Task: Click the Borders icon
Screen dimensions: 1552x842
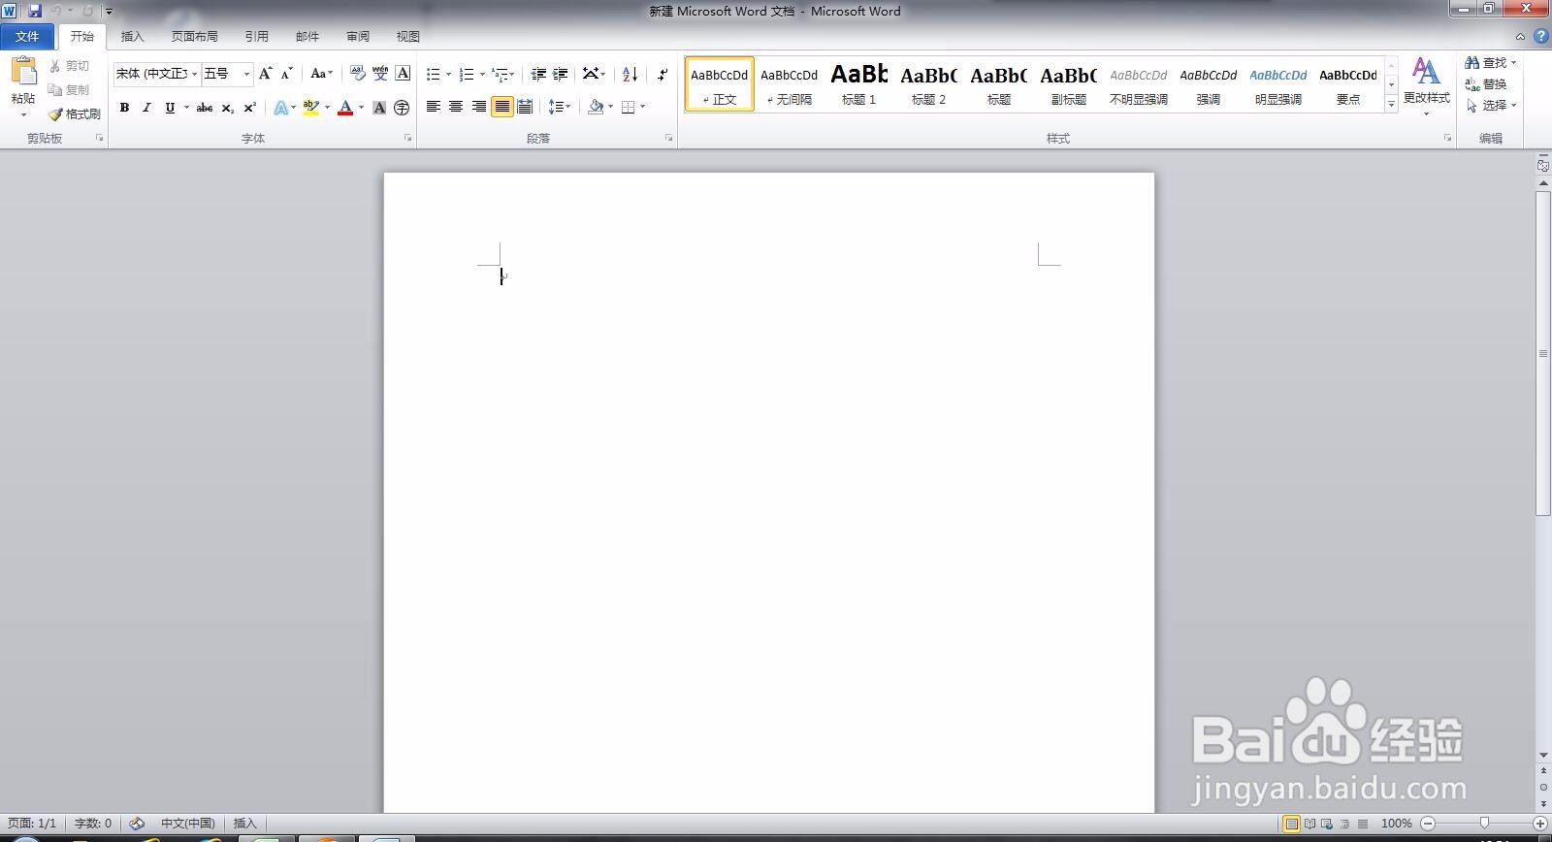Action: (629, 108)
